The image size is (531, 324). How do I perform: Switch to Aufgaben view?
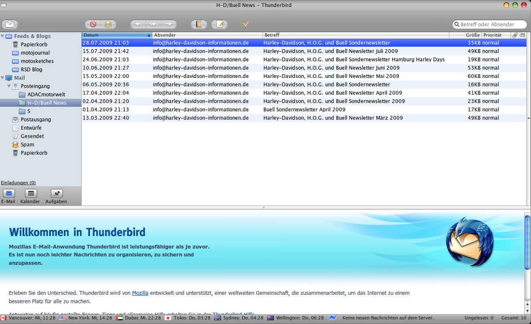click(x=56, y=194)
